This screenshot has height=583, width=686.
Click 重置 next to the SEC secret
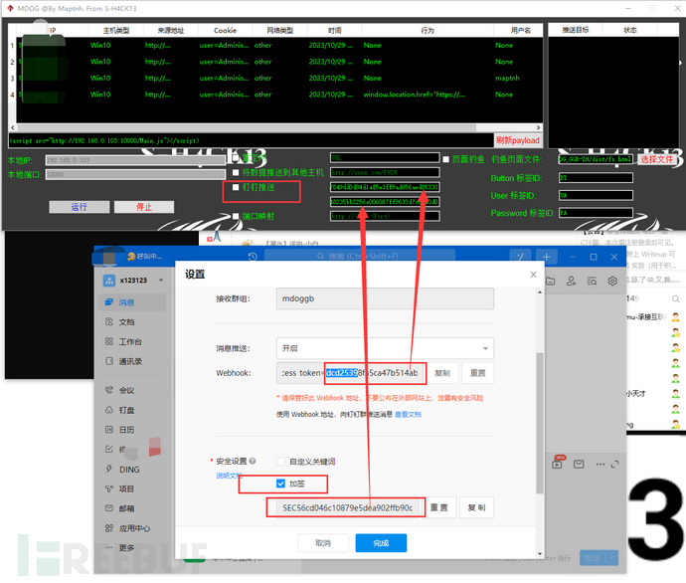438,507
